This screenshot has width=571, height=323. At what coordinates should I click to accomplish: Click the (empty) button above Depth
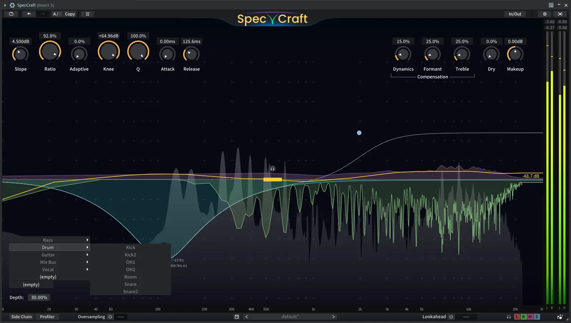pos(31,284)
